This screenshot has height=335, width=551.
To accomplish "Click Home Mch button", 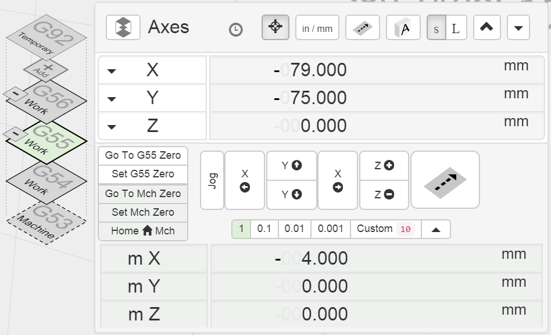I will pos(143,231).
